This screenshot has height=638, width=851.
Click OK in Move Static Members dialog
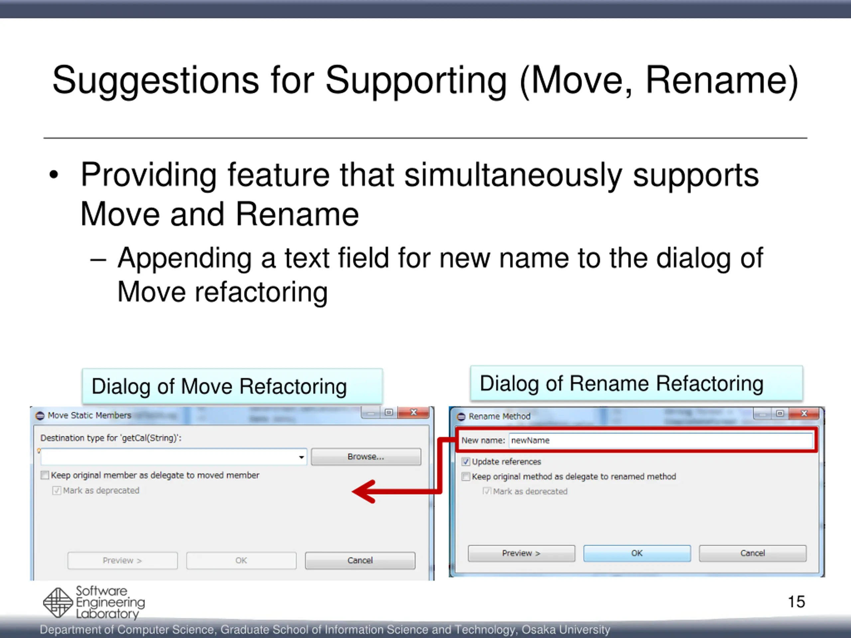pyautogui.click(x=241, y=560)
